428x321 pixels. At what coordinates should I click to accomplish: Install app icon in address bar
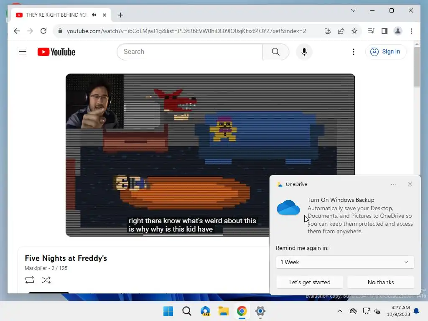[x=328, y=31]
